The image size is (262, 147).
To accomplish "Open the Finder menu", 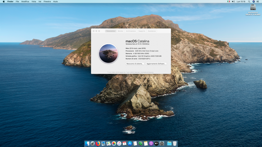I will tap(10, 2).
